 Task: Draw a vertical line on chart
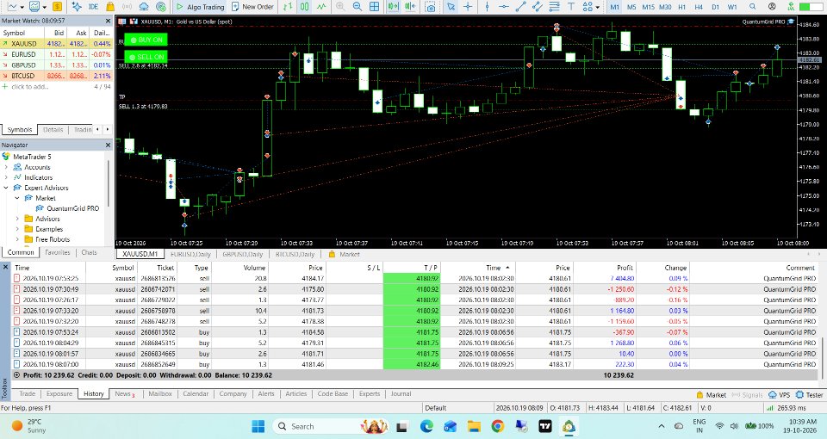(486, 7)
